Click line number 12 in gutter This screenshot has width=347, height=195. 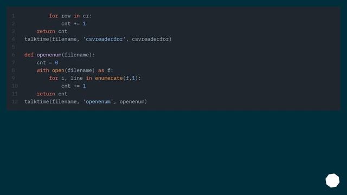click(x=15, y=101)
